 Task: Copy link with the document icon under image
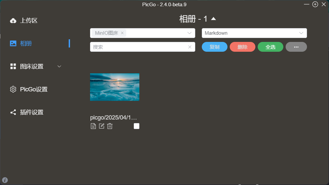(x=93, y=126)
